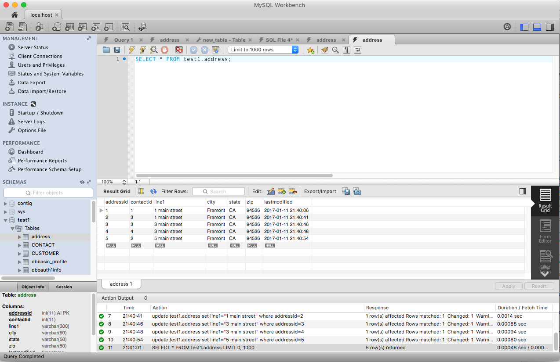Open Performance Reports
The width and height of the screenshot is (560, 362).
pyautogui.click(x=42, y=161)
